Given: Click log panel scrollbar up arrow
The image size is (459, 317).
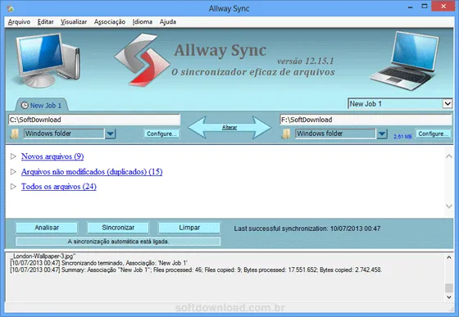Looking at the screenshot, I should click(449, 257).
